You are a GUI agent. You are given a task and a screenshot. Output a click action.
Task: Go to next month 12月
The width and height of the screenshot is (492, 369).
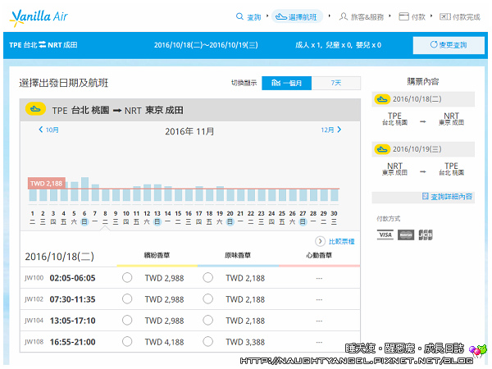pyautogui.click(x=331, y=130)
